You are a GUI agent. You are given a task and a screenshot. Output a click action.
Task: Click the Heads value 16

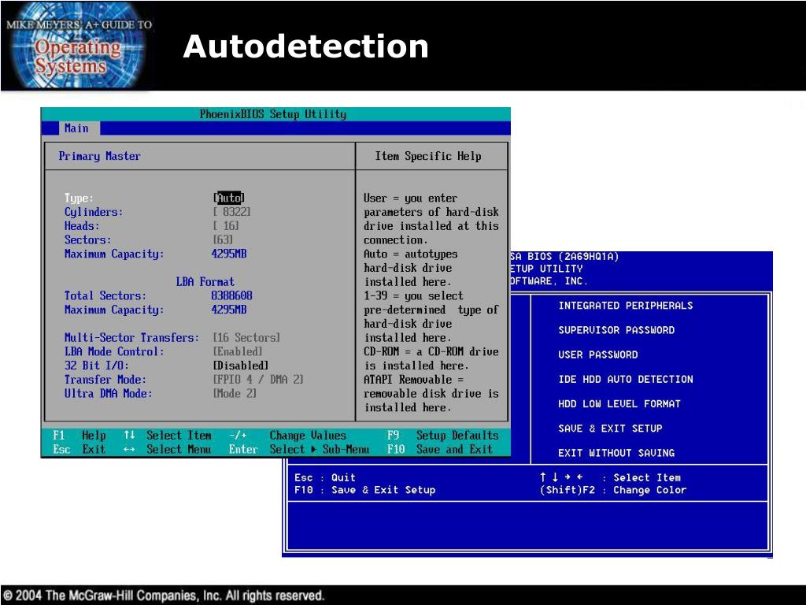pyautogui.click(x=226, y=225)
